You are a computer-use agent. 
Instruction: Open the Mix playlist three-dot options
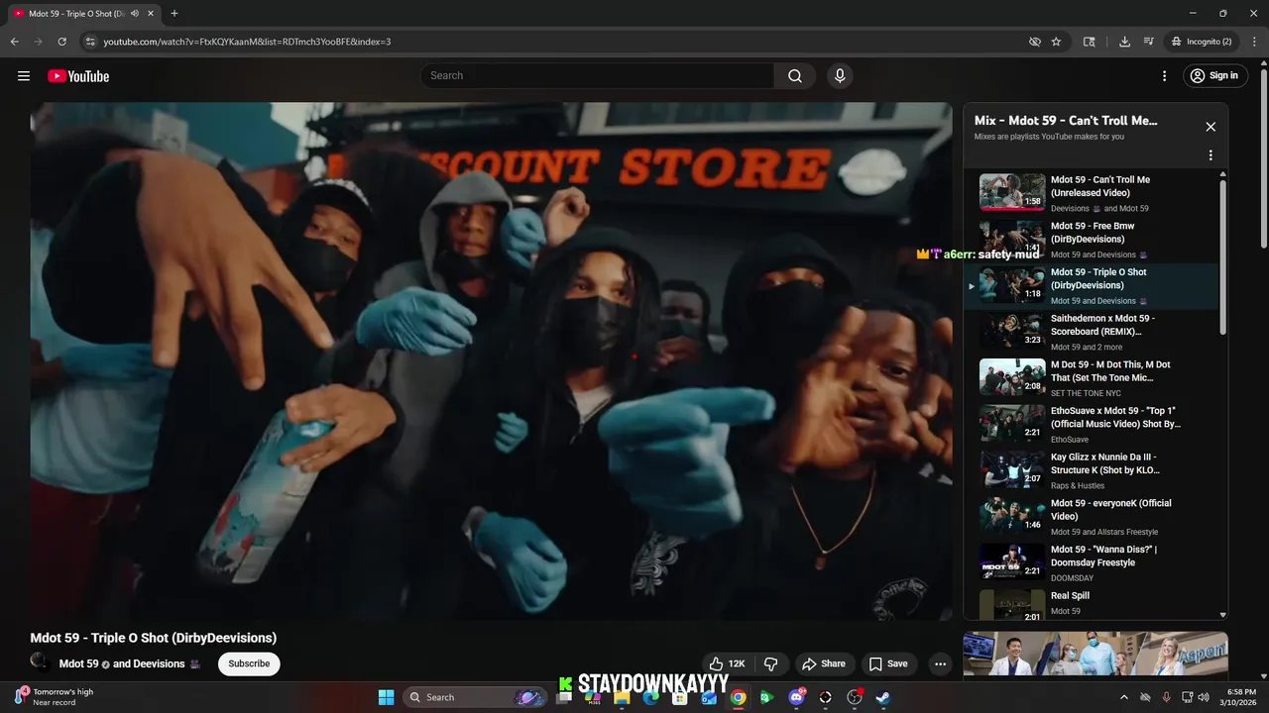[x=1211, y=155]
